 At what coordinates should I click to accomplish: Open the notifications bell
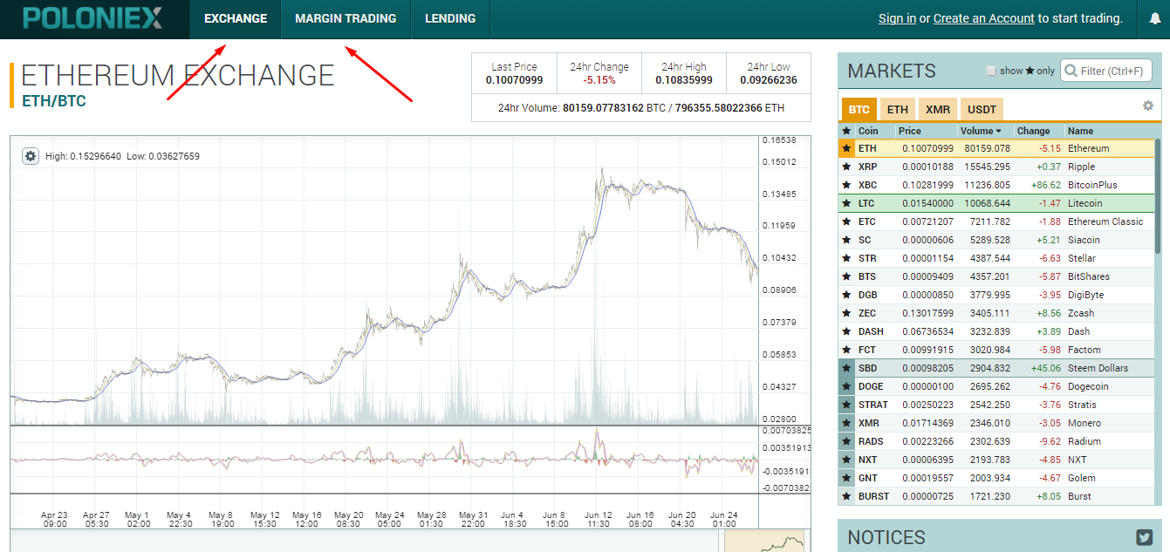tap(1155, 18)
